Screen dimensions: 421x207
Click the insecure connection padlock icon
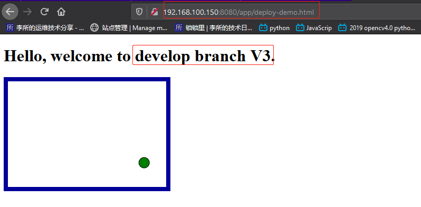point(155,12)
